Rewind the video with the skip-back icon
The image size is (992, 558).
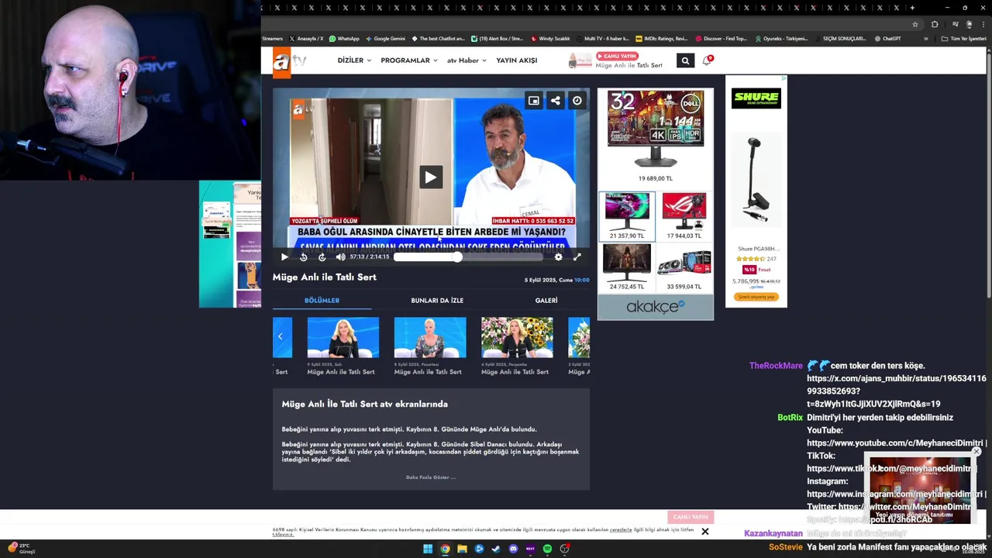tap(303, 257)
